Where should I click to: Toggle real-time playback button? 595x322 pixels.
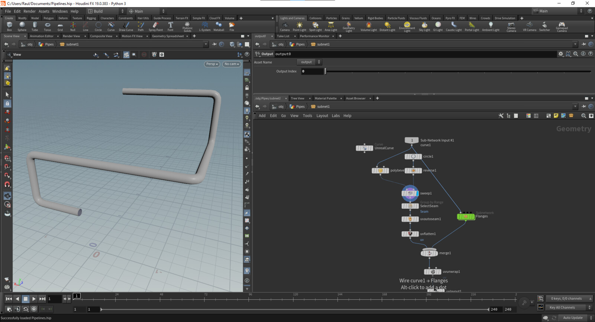point(34,309)
